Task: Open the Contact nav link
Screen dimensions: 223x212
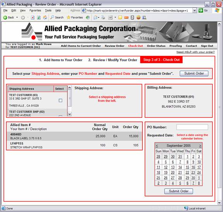Action: coord(191,46)
